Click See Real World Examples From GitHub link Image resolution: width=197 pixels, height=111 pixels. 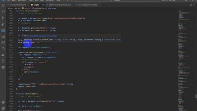click(42, 36)
